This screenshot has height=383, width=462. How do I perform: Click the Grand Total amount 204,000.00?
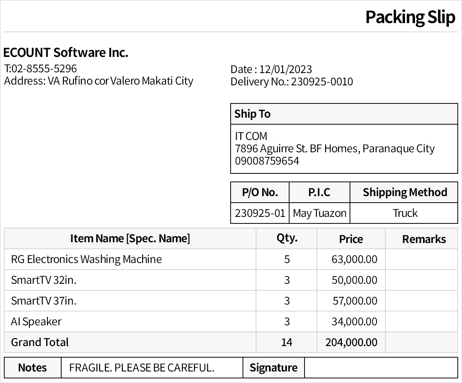pyautogui.click(x=351, y=342)
